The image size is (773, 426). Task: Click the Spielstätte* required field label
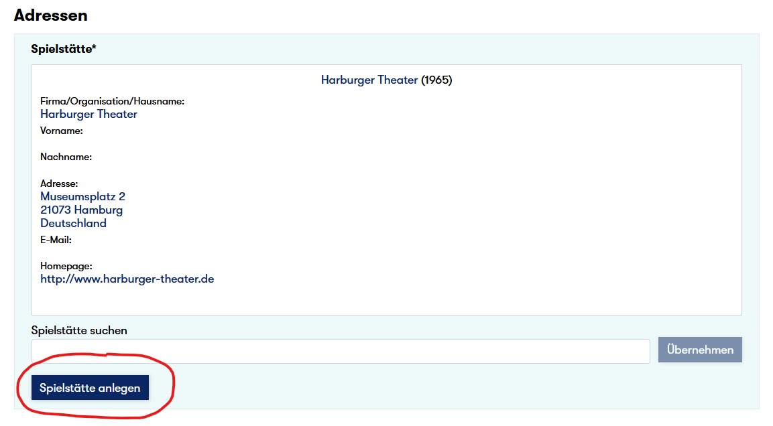[64, 49]
